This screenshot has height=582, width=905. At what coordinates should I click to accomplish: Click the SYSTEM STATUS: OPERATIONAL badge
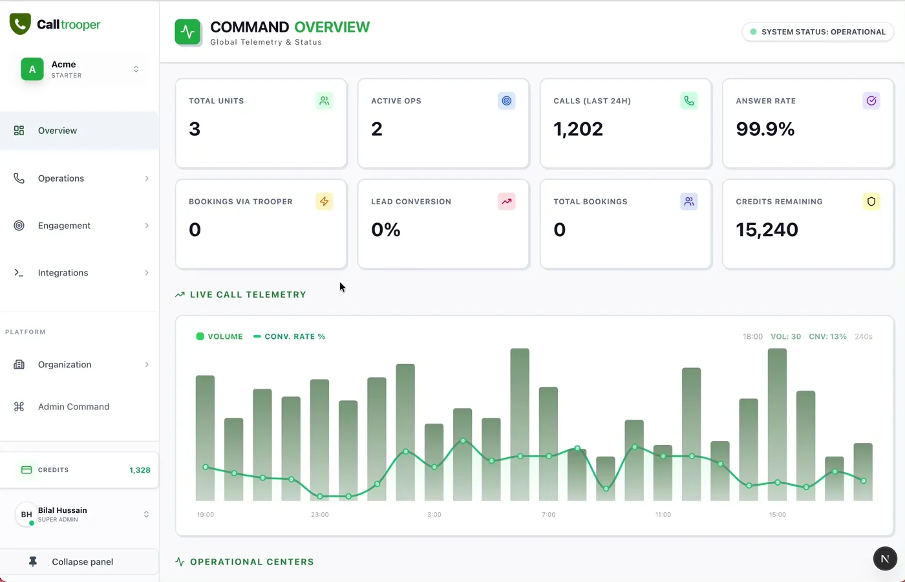point(818,32)
